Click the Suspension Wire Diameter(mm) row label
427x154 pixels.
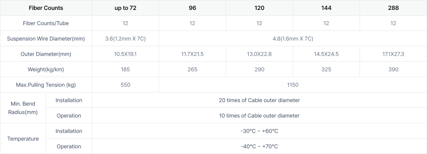[46, 39]
